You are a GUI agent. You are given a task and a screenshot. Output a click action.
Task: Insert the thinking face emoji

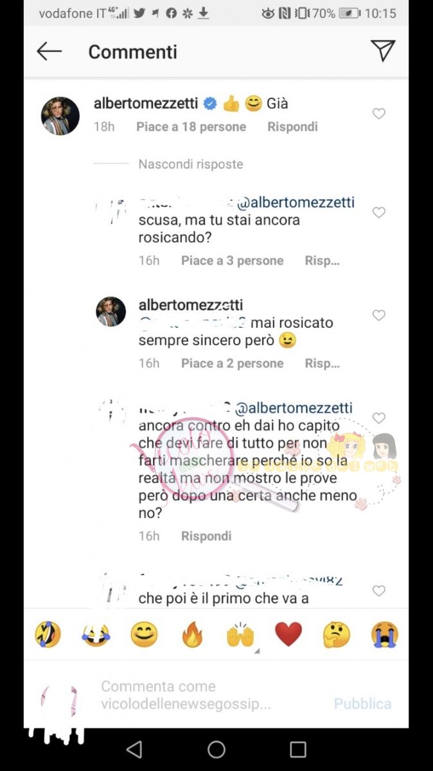pos(337,635)
